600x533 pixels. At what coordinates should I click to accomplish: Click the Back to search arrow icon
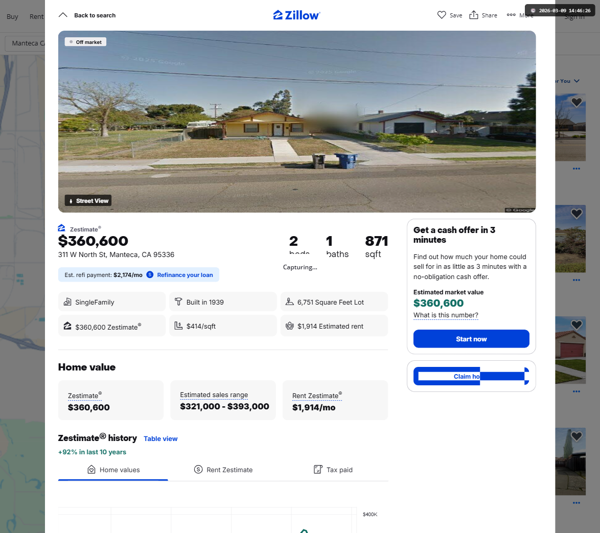[x=63, y=15]
